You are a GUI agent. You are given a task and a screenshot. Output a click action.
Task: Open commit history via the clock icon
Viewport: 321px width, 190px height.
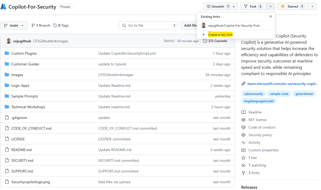[206, 41]
